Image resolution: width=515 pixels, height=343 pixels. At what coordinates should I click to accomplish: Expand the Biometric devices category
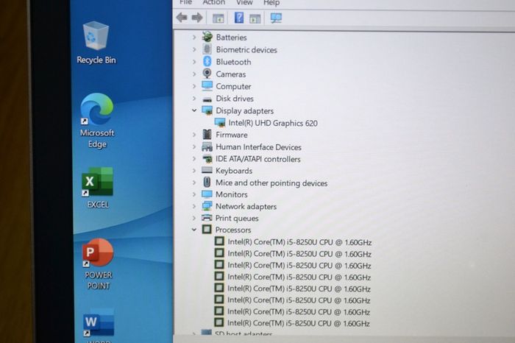pyautogui.click(x=194, y=49)
